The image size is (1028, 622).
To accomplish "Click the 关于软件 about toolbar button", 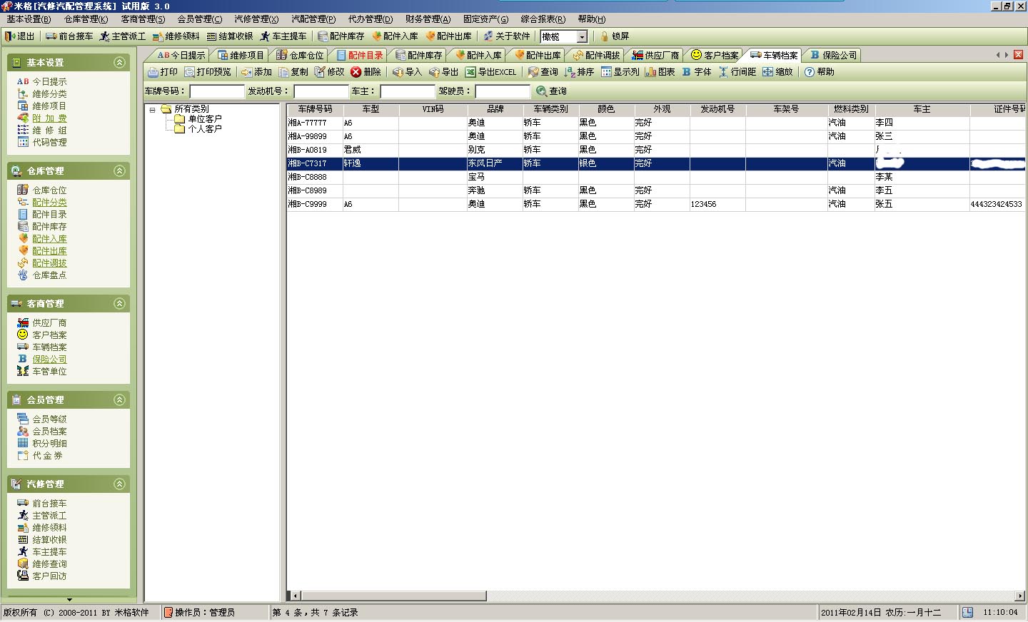I will [x=507, y=36].
